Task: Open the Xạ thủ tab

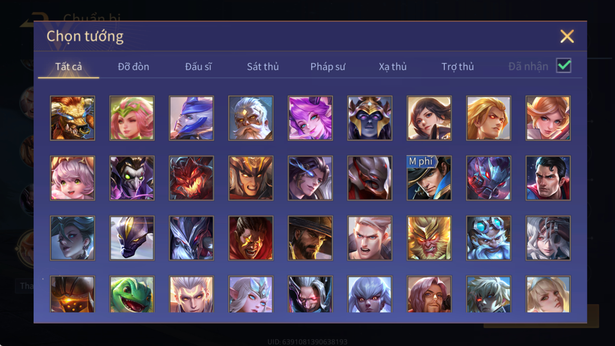Action: 392,67
